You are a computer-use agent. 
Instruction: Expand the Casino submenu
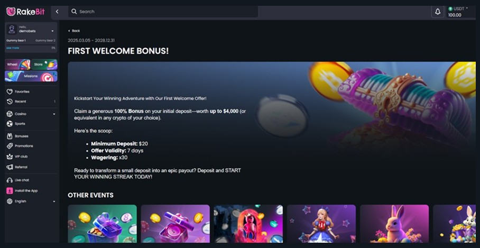click(54, 114)
